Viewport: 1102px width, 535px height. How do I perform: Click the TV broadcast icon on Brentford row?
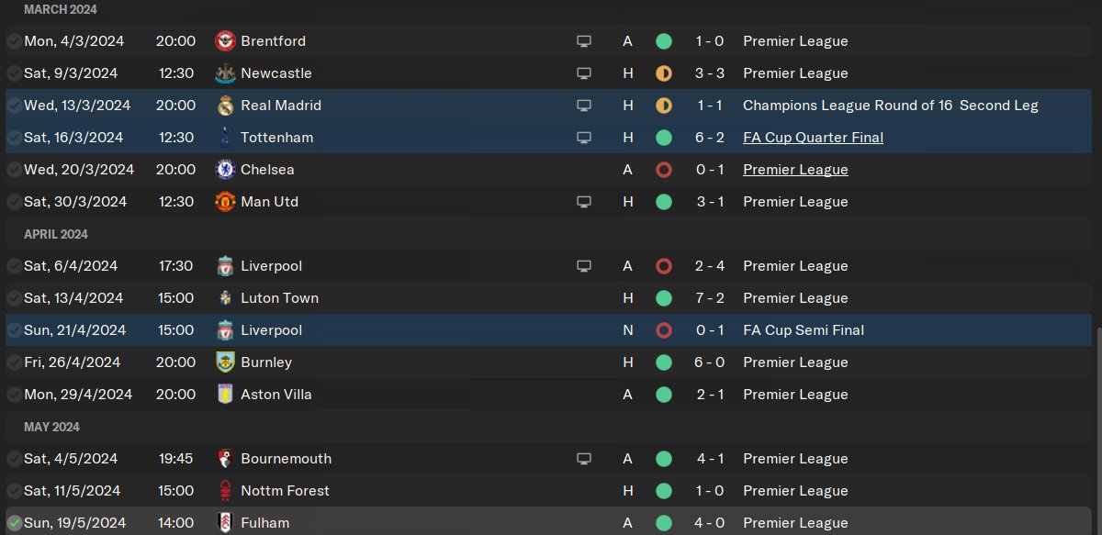click(583, 41)
